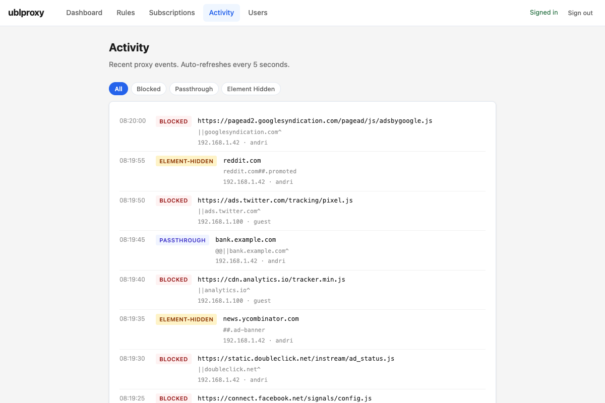This screenshot has width=605, height=403.
Task: Click the cdn.analytics.io tracker URL
Action: coord(271,280)
